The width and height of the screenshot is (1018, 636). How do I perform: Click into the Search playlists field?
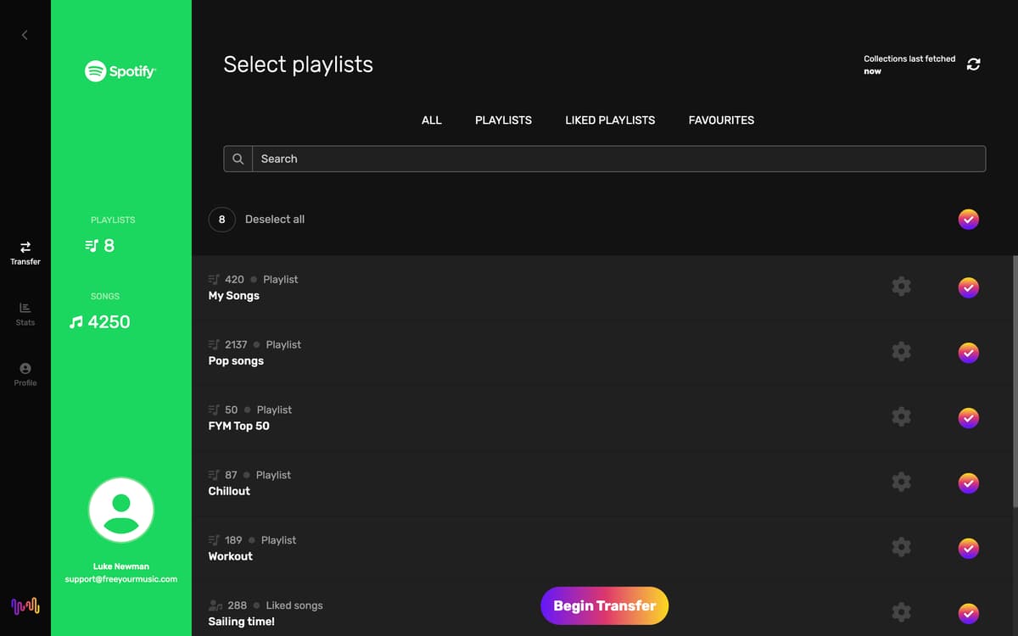[x=618, y=159]
